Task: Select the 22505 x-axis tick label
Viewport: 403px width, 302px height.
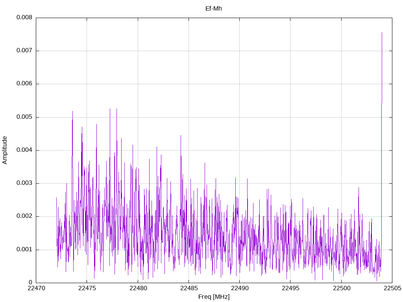Action: pos(392,289)
